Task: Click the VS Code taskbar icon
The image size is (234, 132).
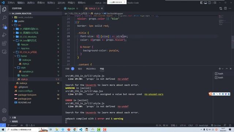Action: (x=81, y=129)
